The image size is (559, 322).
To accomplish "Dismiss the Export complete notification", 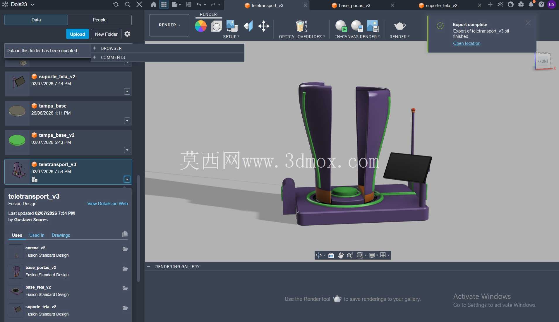I will (528, 23).
